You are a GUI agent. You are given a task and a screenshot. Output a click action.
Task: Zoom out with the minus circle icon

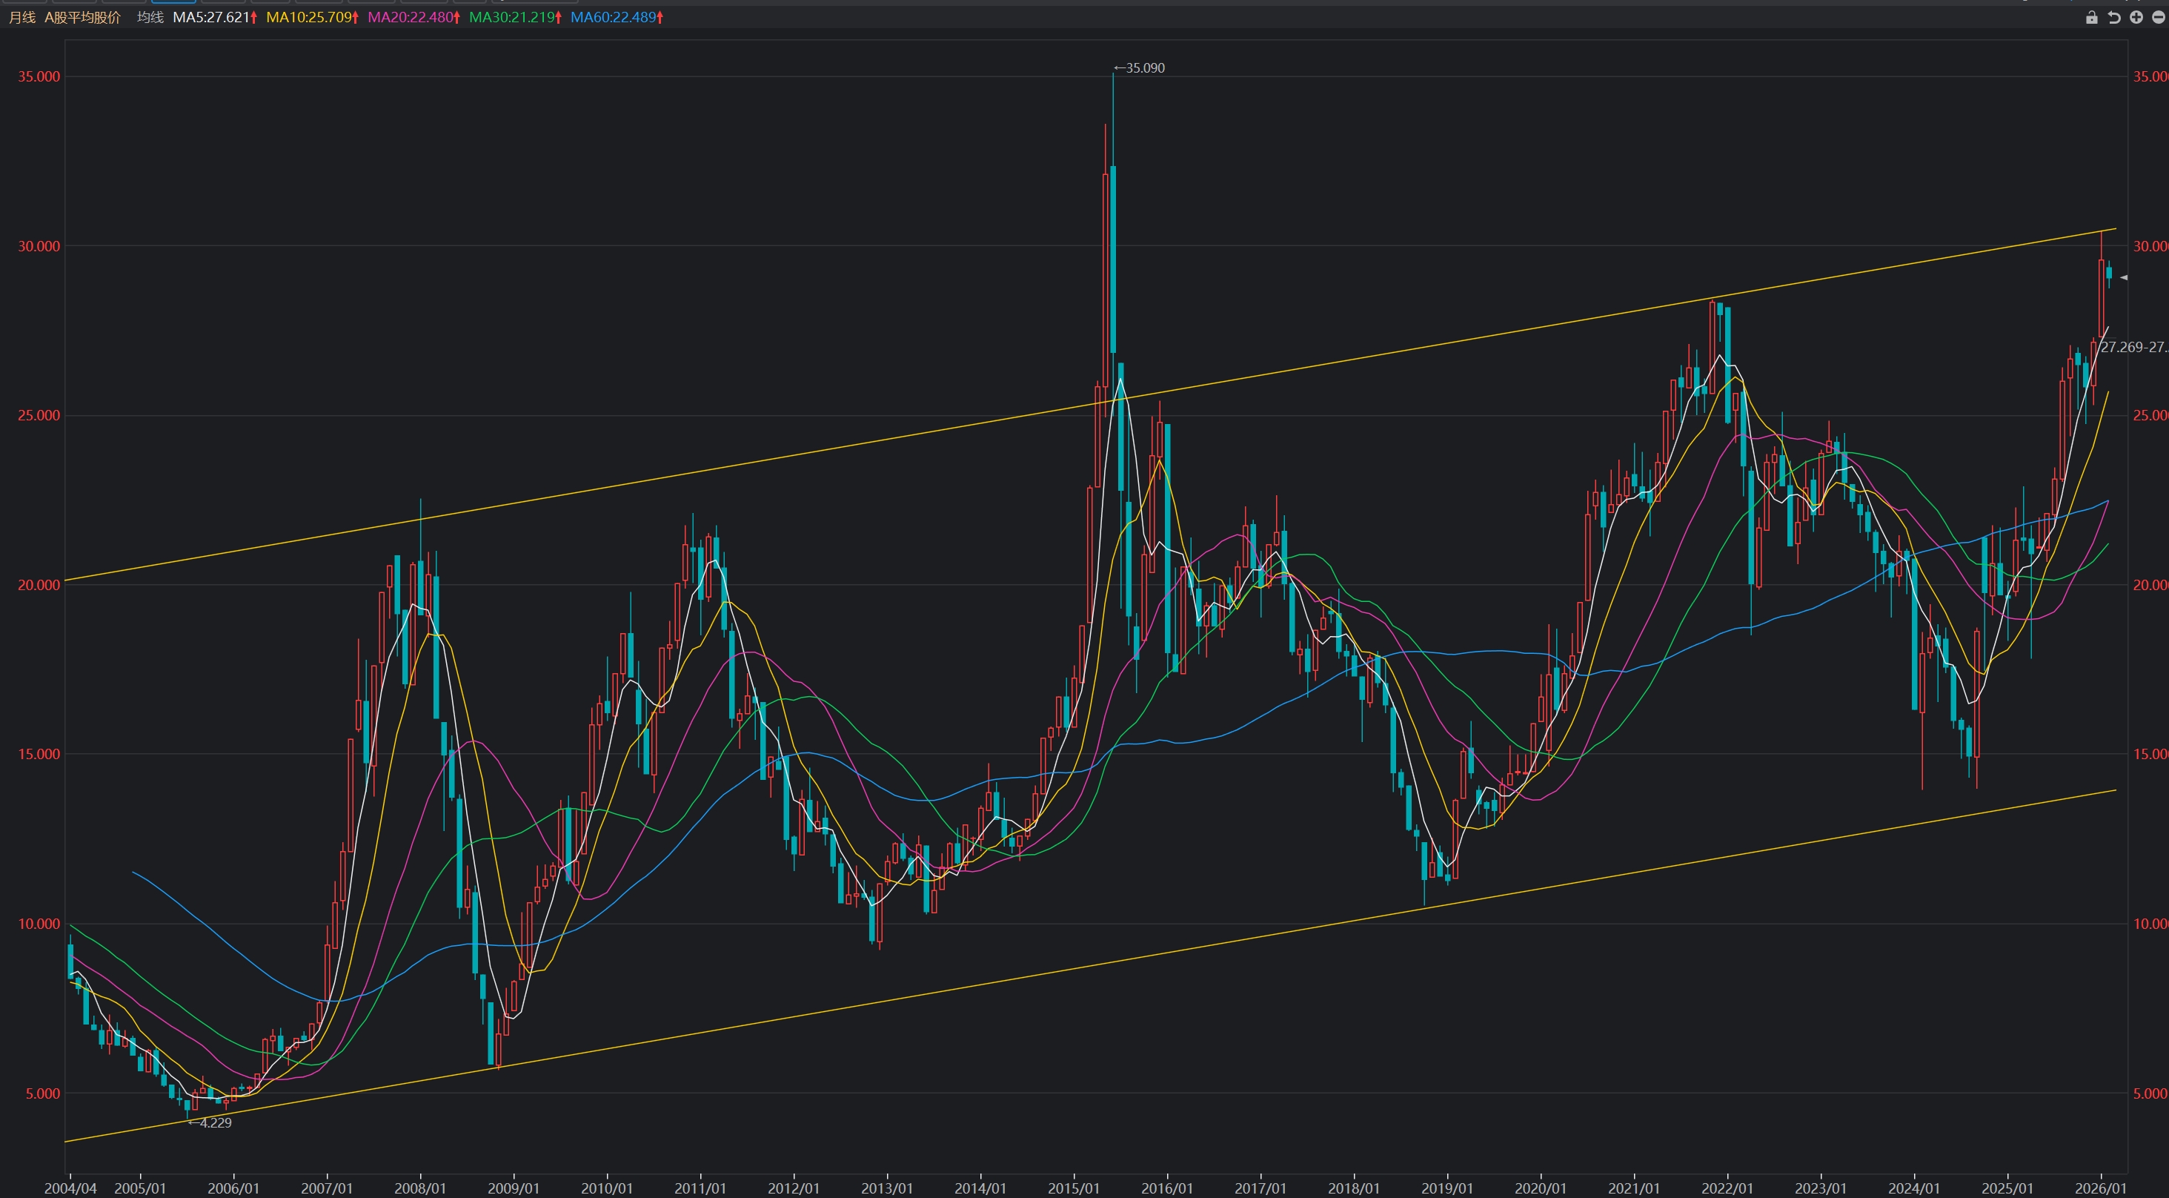point(2158,18)
